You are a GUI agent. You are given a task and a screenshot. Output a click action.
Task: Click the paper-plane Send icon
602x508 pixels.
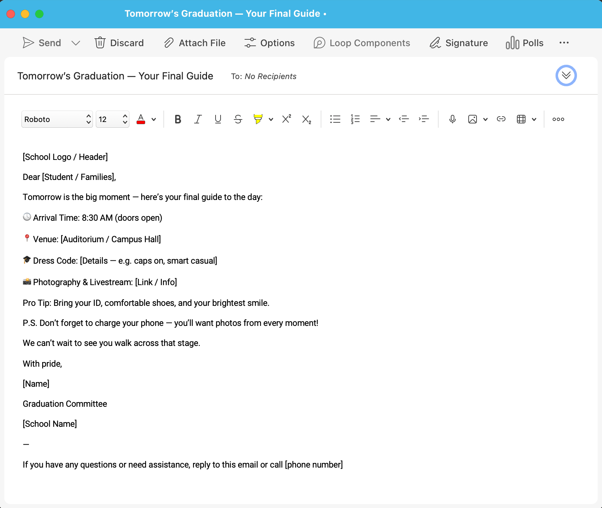tap(28, 43)
